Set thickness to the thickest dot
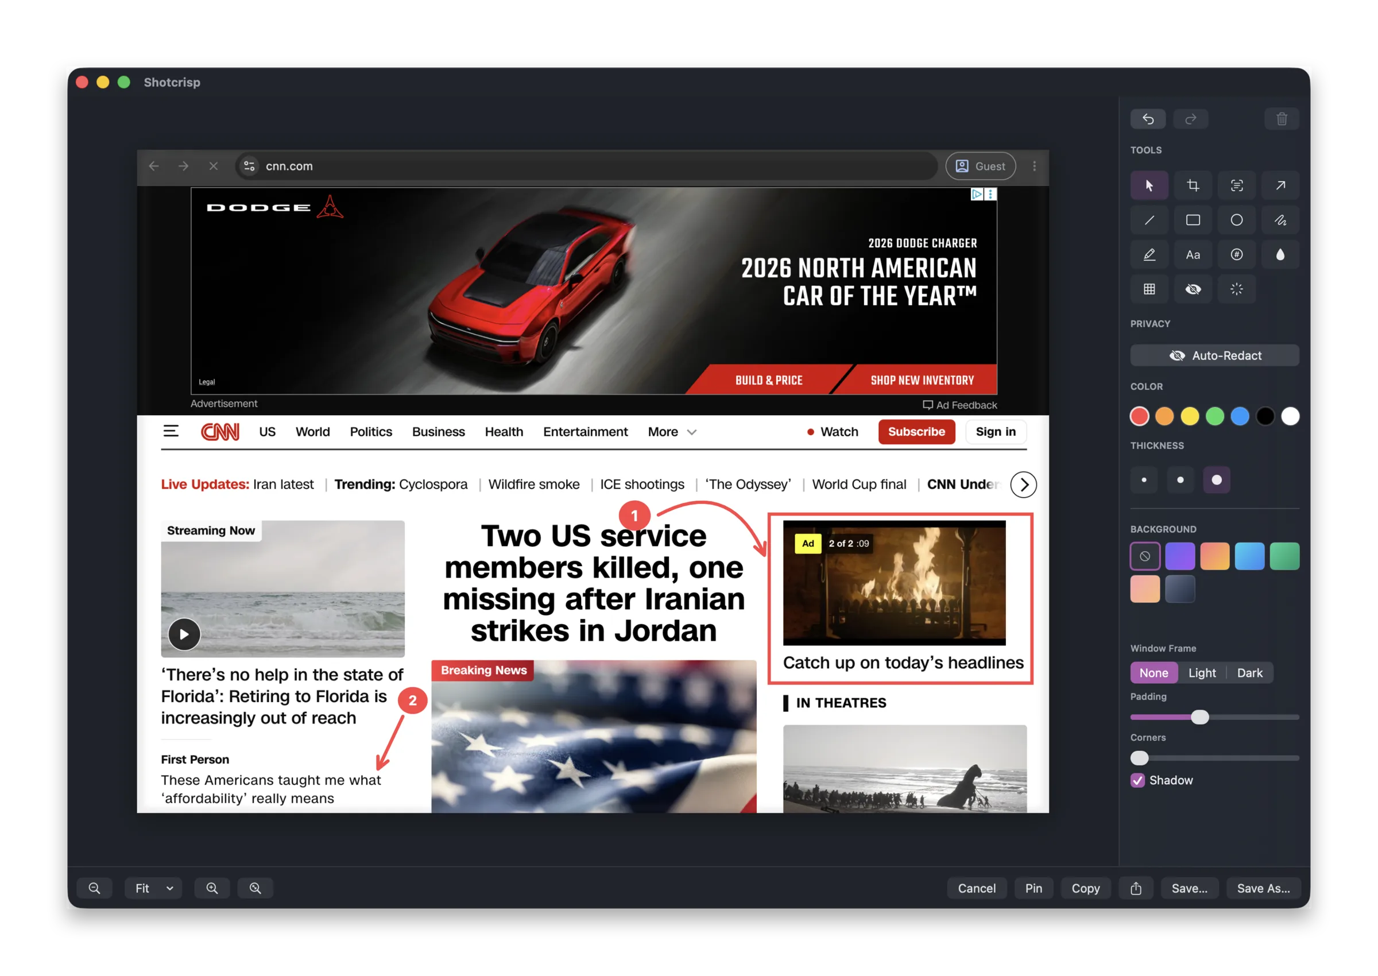Image resolution: width=1378 pixels, height=976 pixels. coord(1216,479)
